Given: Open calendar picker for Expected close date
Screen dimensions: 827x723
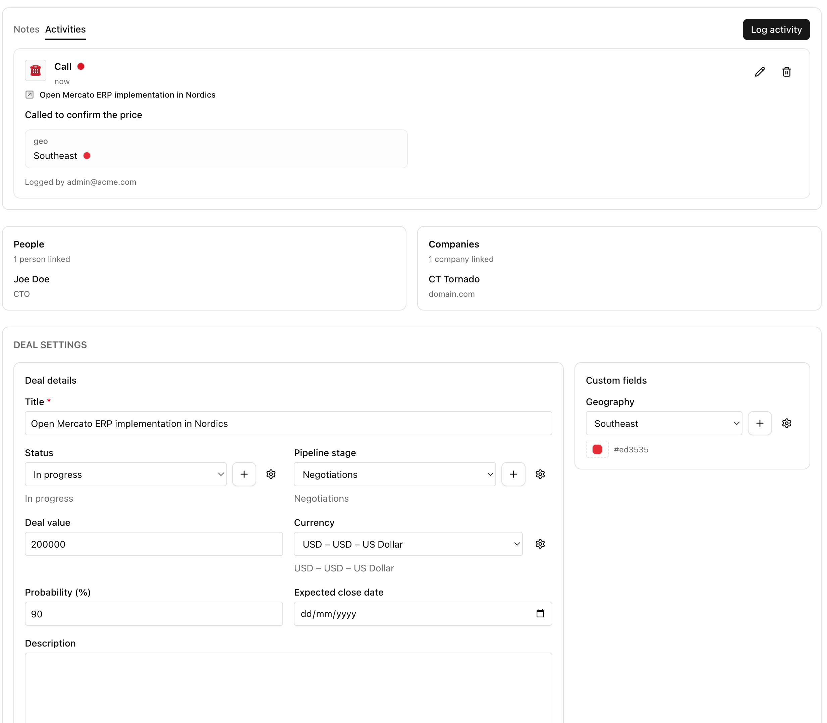Looking at the screenshot, I should pyautogui.click(x=540, y=614).
